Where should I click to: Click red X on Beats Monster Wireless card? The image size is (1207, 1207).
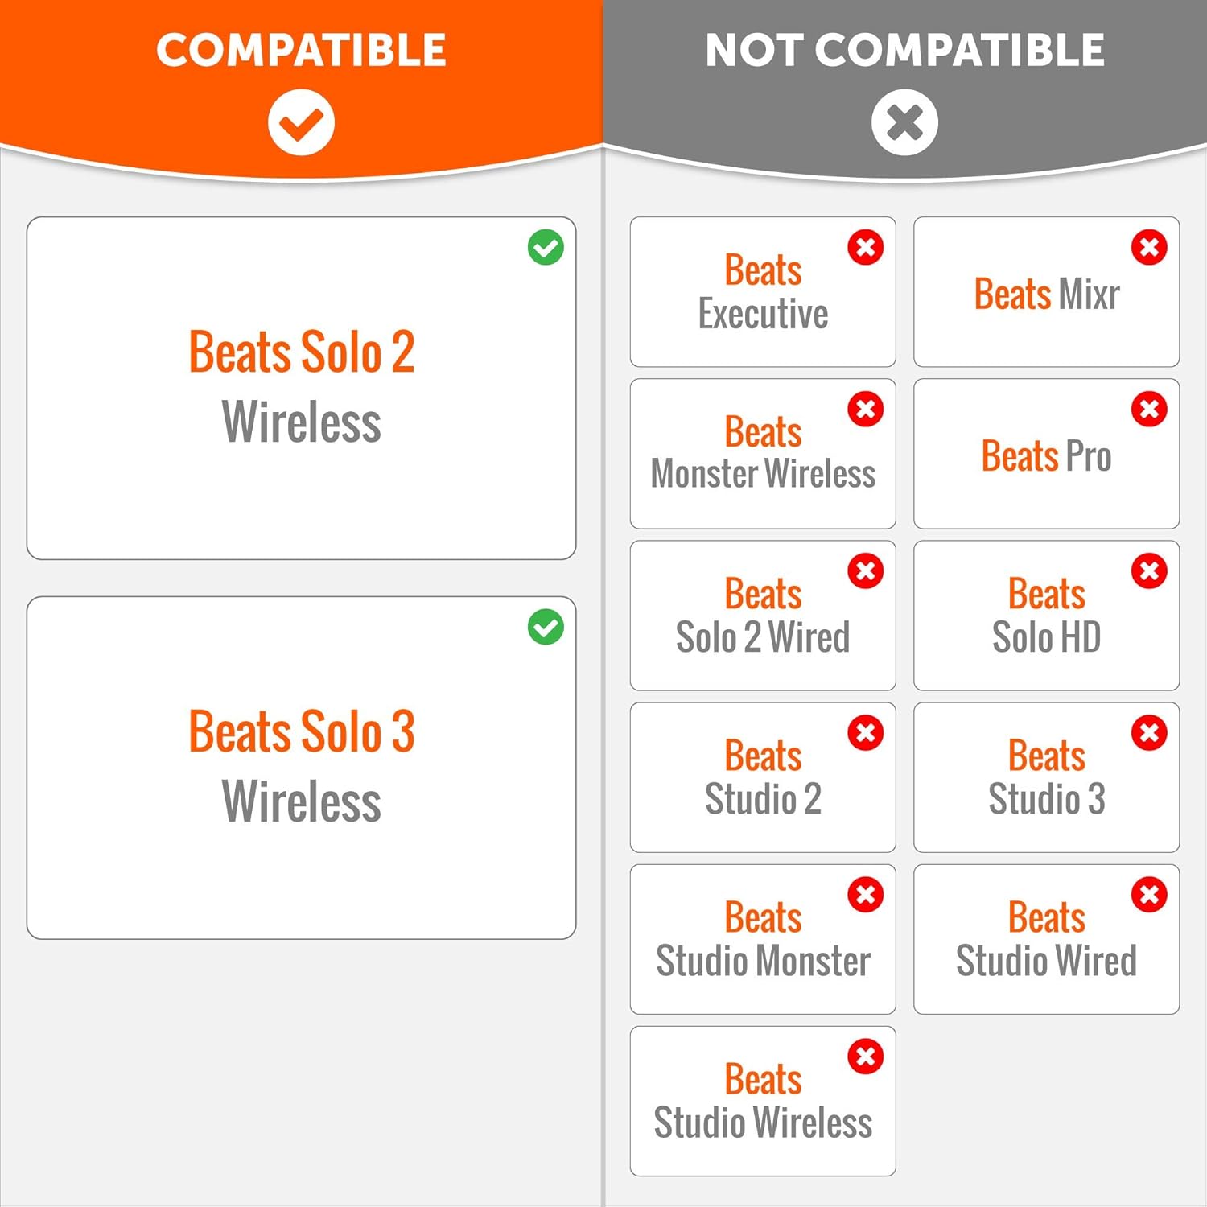866,410
